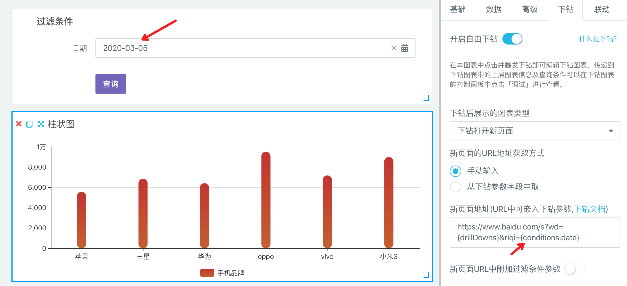This screenshot has width=627, height=286.
Task: Click the 小米3 bar in the chart
Action: pyautogui.click(x=389, y=203)
